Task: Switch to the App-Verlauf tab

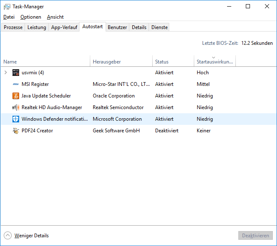Action: tap(64, 27)
